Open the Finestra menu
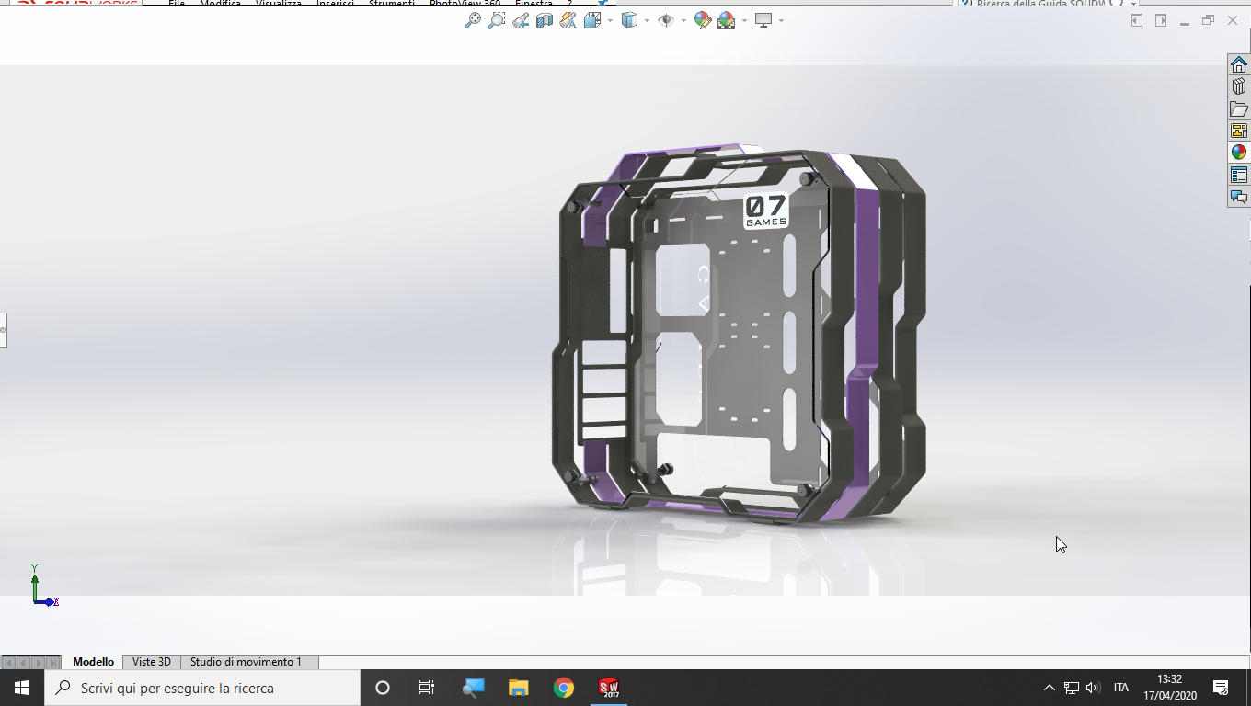 click(534, 4)
